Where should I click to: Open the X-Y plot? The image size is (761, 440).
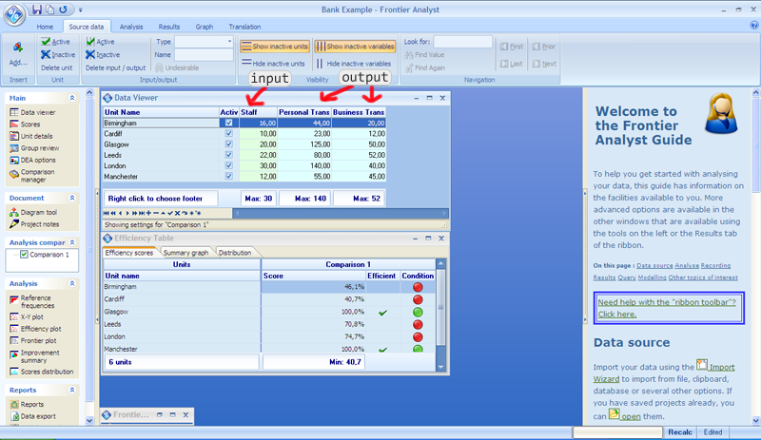click(x=27, y=316)
